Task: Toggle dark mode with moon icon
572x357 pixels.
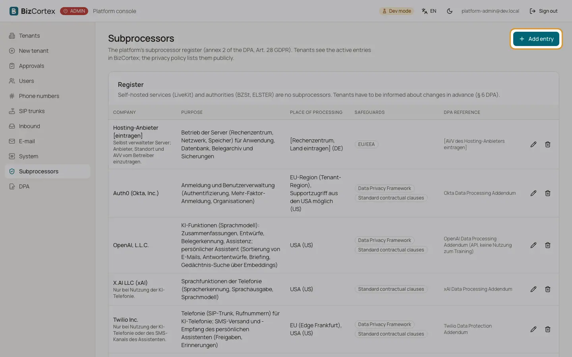Action: pos(450,11)
